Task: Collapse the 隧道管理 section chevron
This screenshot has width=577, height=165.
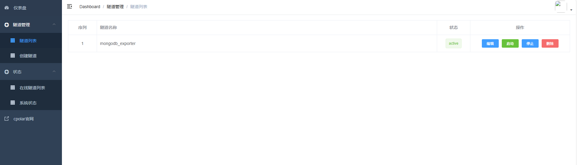Action: [54, 24]
